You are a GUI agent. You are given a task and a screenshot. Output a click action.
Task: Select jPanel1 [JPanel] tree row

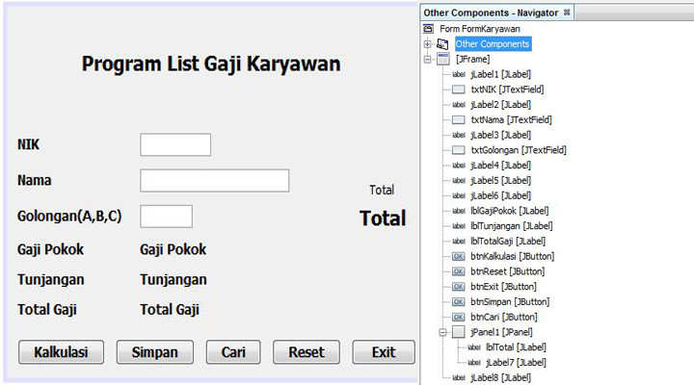[501, 332]
